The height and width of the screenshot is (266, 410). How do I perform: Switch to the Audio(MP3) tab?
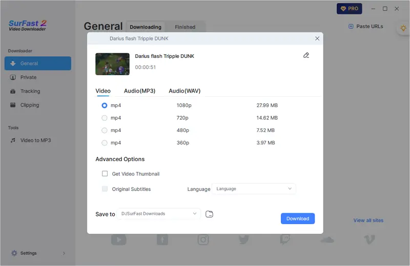click(139, 91)
